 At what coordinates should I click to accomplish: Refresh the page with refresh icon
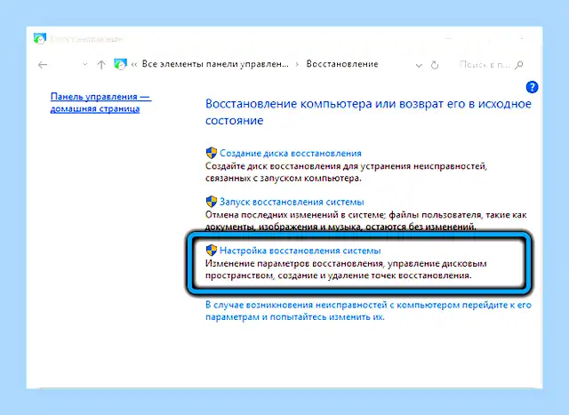coord(435,65)
